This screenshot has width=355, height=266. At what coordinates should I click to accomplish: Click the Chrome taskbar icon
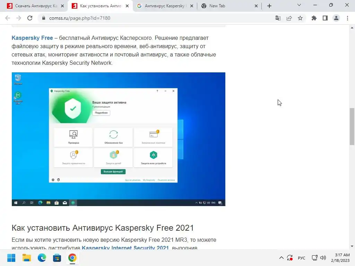pos(72,258)
